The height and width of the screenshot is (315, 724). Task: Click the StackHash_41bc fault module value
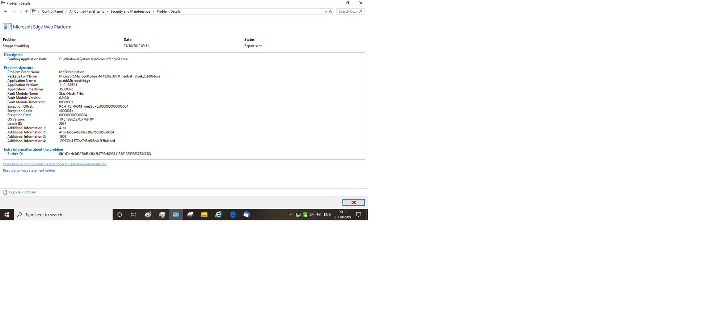pos(71,94)
